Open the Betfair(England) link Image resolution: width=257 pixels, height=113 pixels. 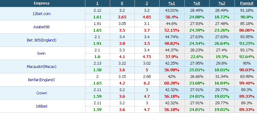(x=41, y=80)
